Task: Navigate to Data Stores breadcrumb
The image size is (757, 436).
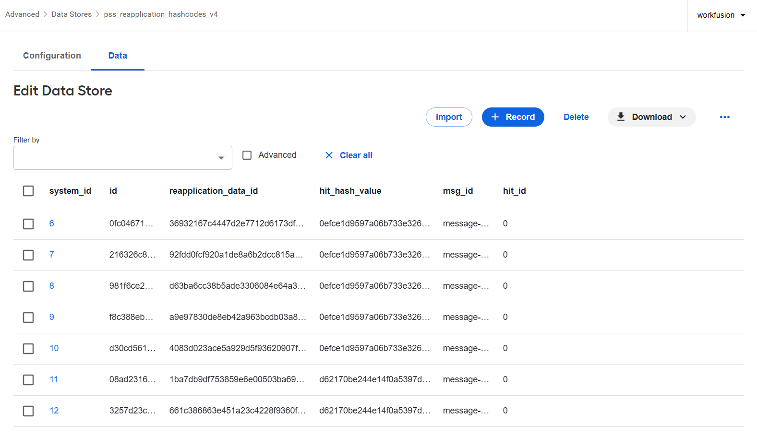Action: click(x=72, y=14)
